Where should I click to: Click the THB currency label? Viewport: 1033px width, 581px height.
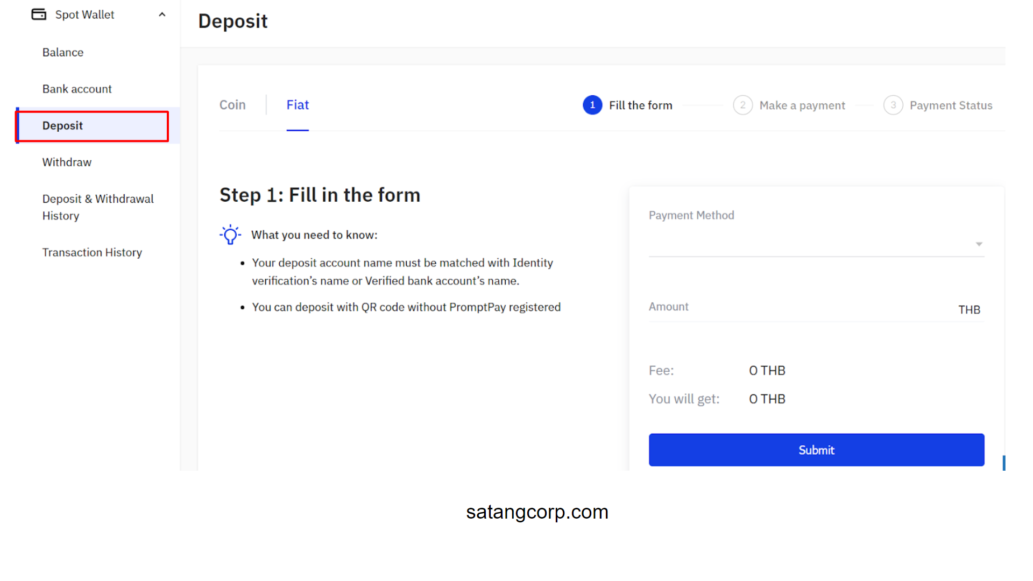(969, 309)
